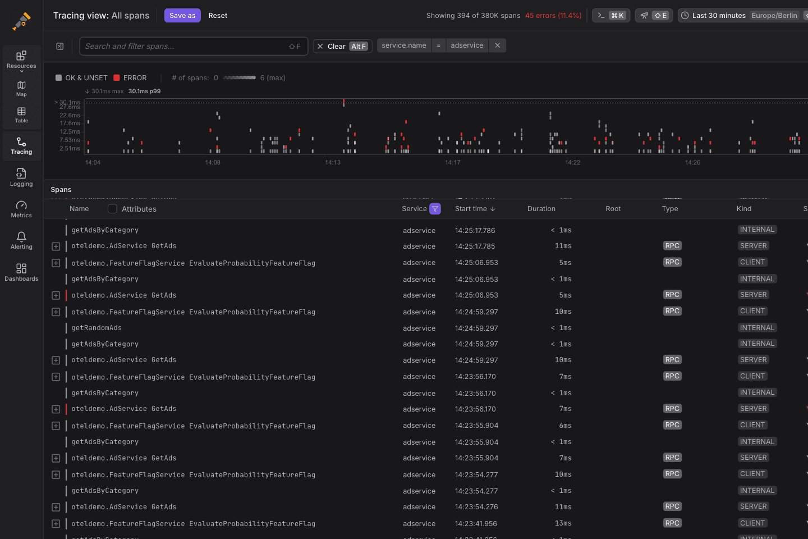Open Alerting bell icon
Viewport: 808px width, 539px height.
pyautogui.click(x=21, y=240)
